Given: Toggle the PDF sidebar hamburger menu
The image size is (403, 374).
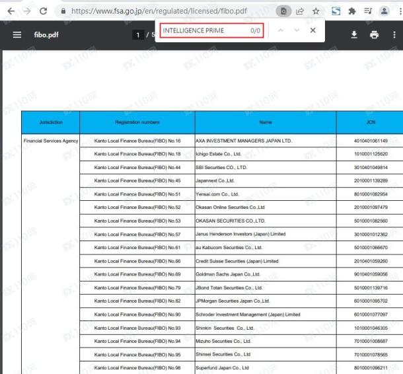Looking at the screenshot, I should (x=17, y=35).
